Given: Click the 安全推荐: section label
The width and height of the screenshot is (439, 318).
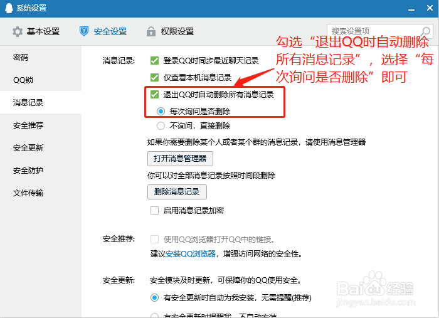Looking at the screenshot, I should [119, 239].
